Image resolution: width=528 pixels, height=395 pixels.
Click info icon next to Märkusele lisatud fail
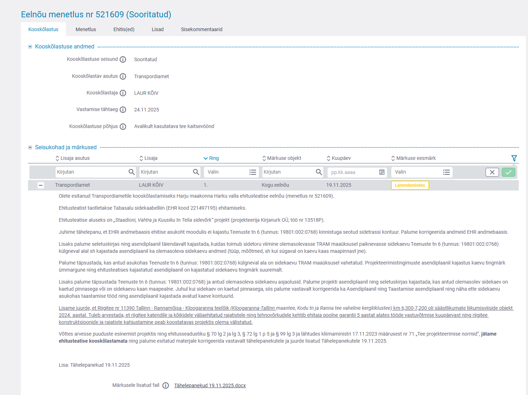pos(166,385)
